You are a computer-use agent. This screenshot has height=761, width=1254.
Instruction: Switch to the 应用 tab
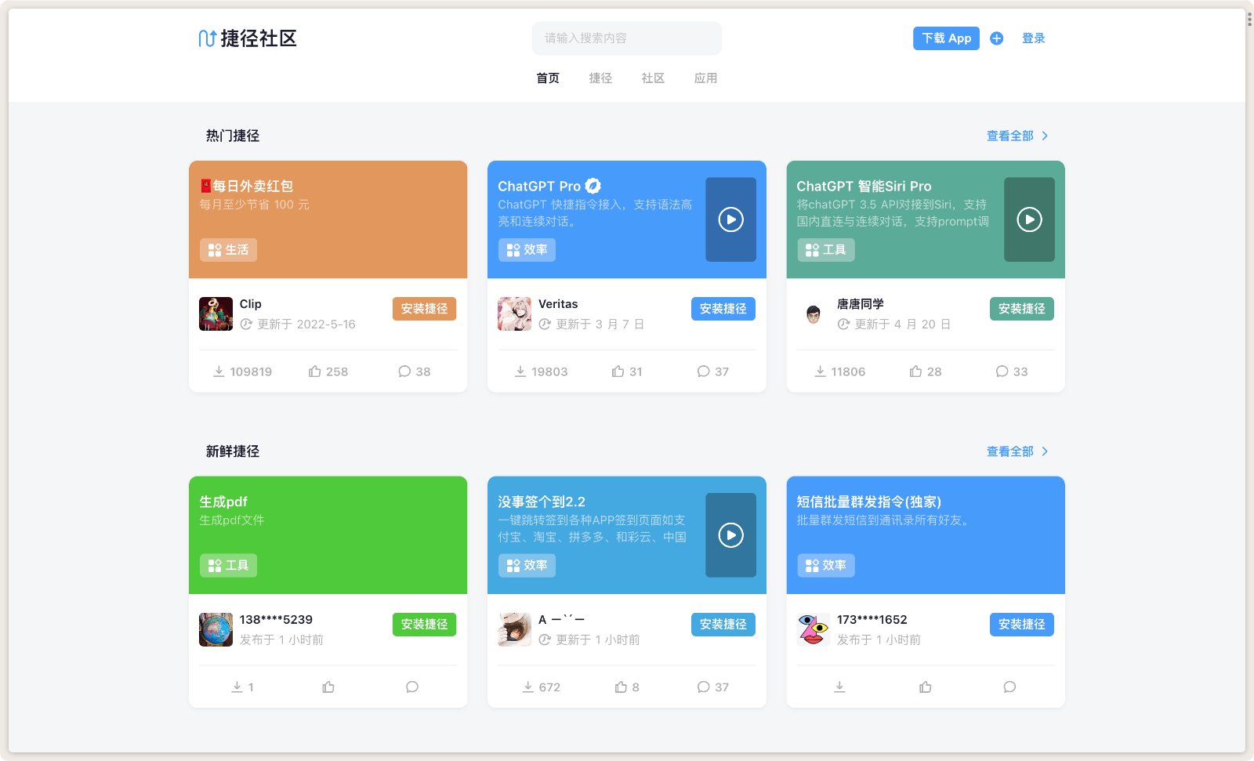point(705,78)
